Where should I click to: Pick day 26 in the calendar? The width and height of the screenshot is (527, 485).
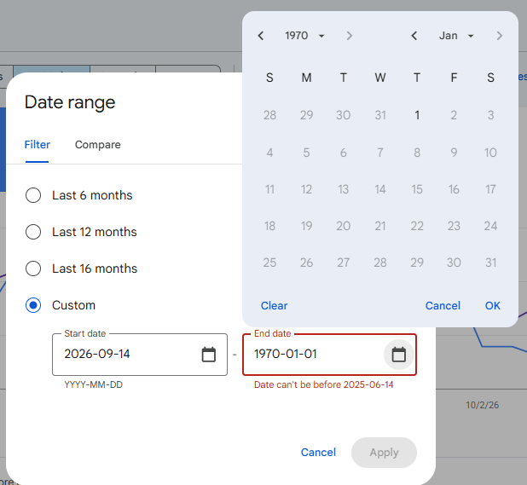pos(306,263)
